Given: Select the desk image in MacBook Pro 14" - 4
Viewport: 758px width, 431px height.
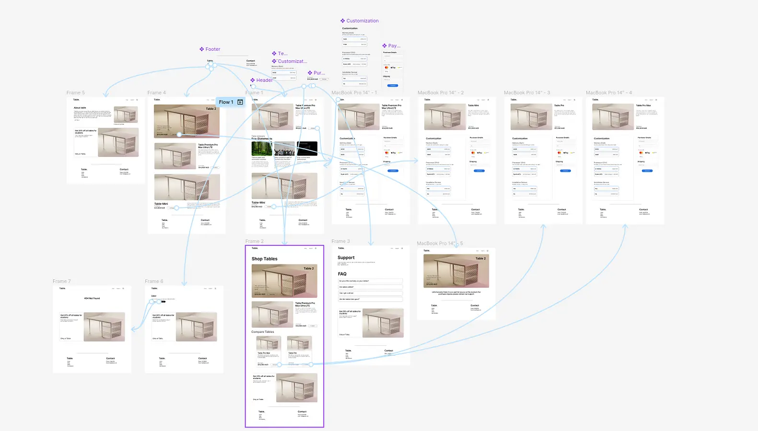Looking at the screenshot, I should pos(613,117).
